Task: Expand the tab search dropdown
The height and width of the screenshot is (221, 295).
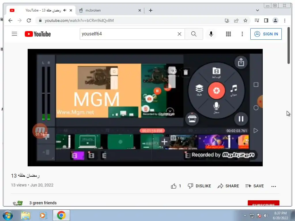Action: (x=258, y=10)
